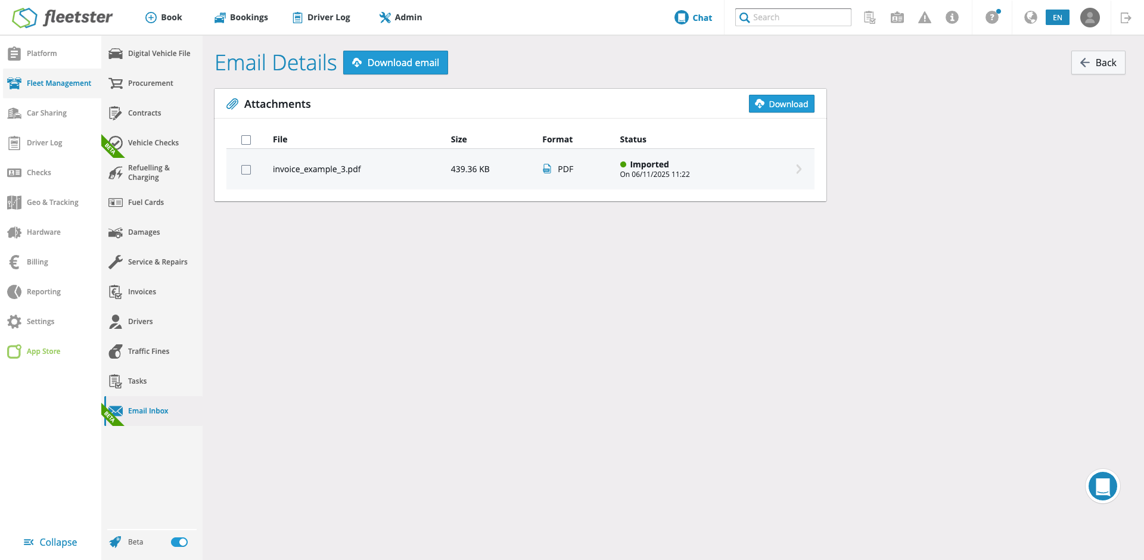Click the Digital Vehicle File car icon

(116, 54)
